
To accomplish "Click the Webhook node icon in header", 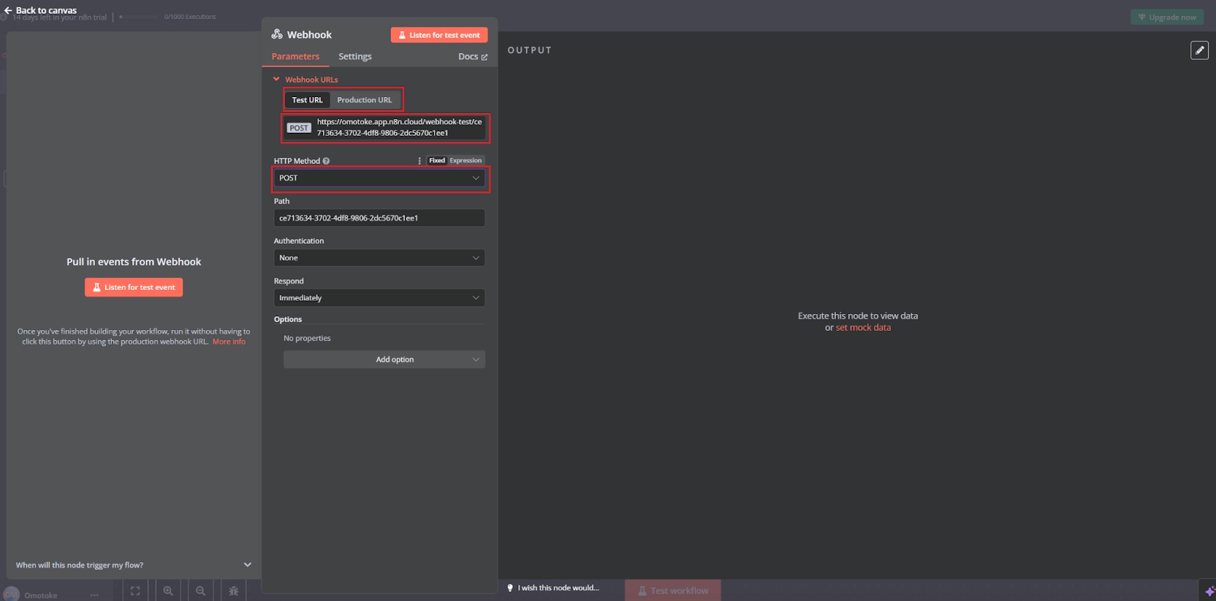I will point(277,34).
